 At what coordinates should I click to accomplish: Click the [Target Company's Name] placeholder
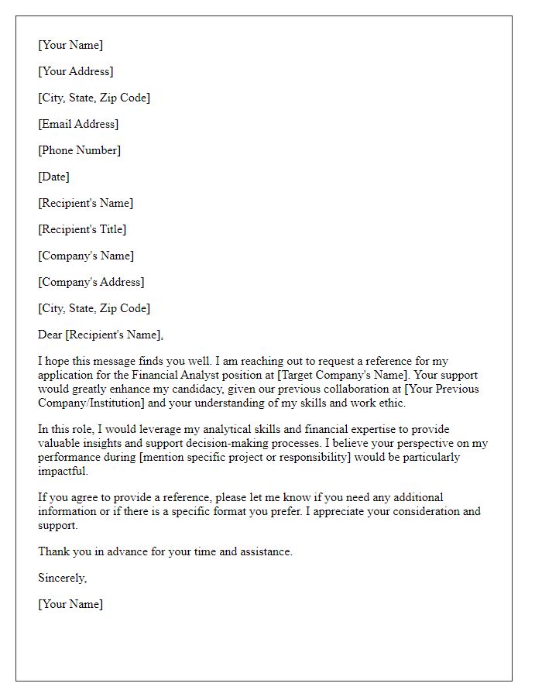(342, 375)
